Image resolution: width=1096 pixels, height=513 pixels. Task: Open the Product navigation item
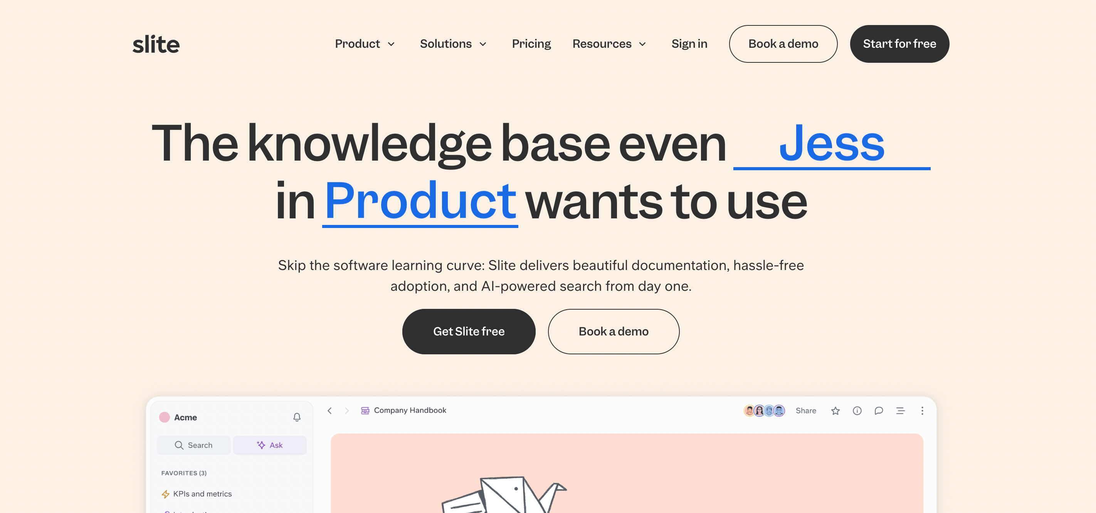357,44
